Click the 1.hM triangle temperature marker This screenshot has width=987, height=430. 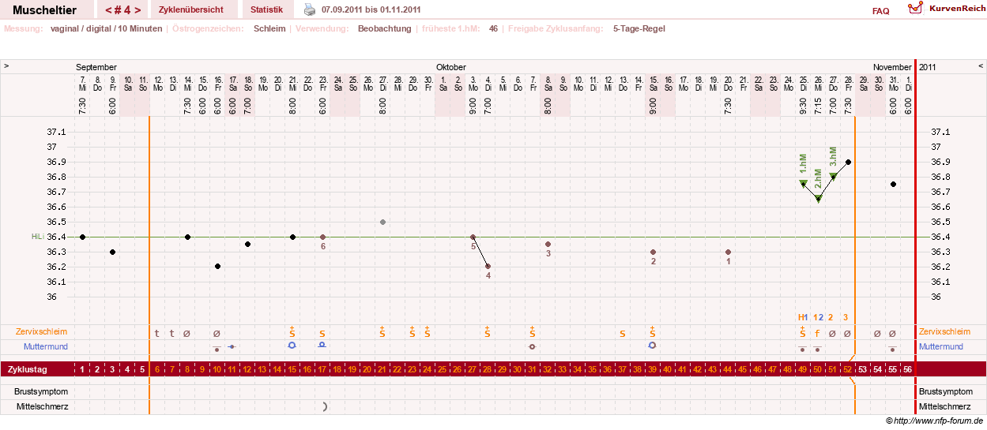pyautogui.click(x=803, y=183)
